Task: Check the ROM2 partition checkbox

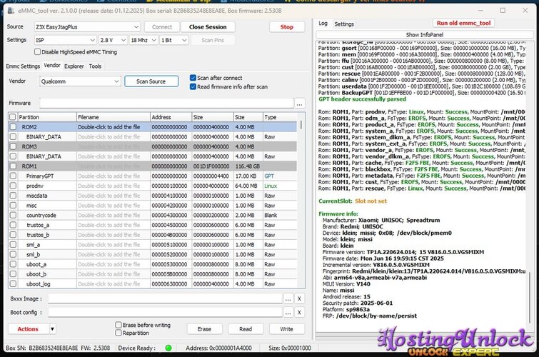Action: [13, 127]
